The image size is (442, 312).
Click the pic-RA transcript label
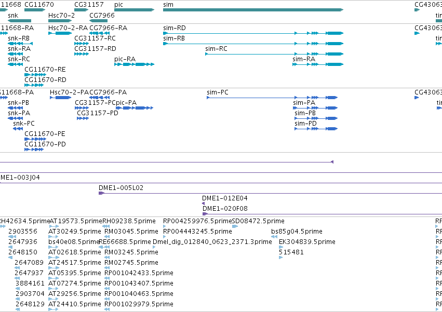(125, 59)
